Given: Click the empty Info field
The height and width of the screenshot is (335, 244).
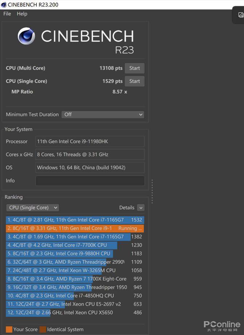Looking at the screenshot, I should [x=90, y=181].
